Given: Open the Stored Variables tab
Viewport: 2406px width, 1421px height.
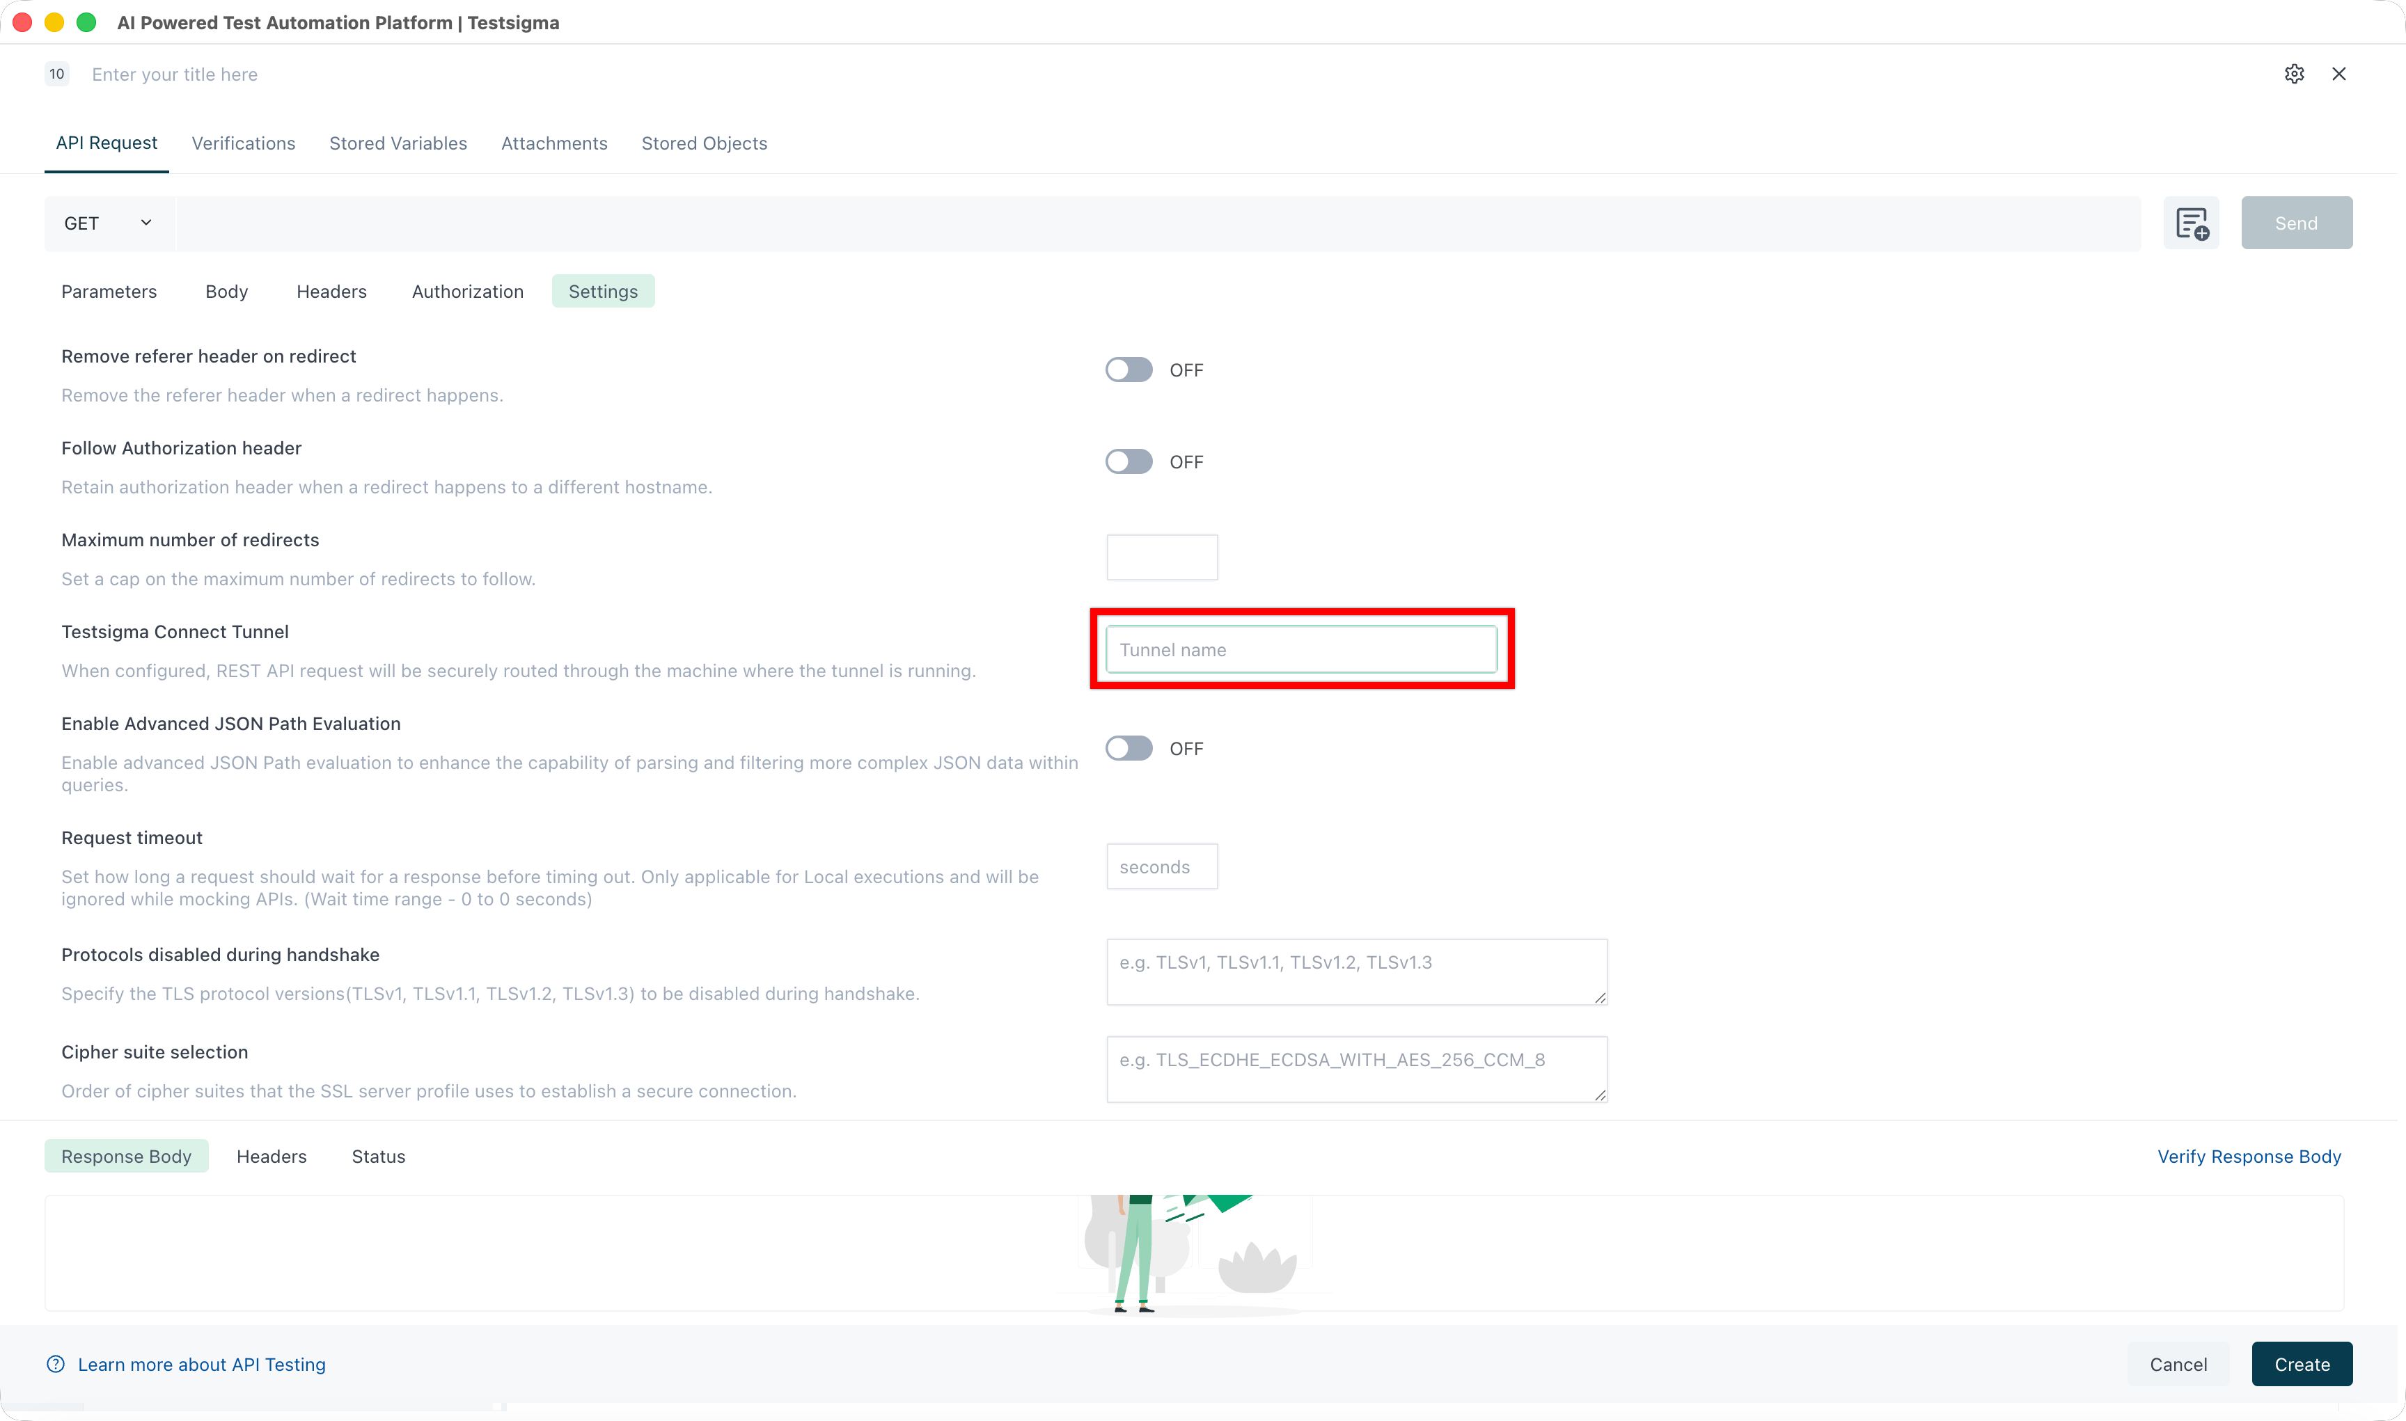Looking at the screenshot, I should pyautogui.click(x=398, y=143).
